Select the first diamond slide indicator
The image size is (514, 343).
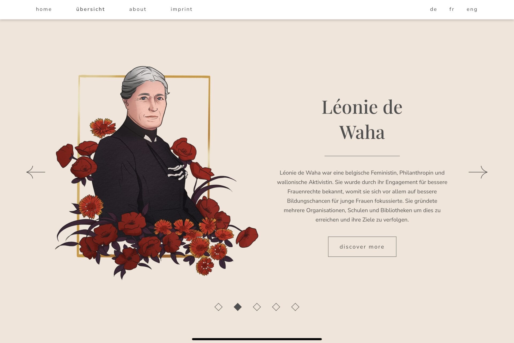click(218, 307)
